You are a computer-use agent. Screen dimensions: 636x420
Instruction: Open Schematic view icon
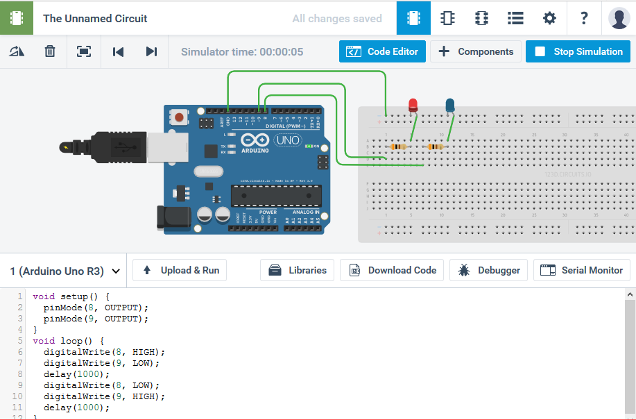click(x=447, y=18)
